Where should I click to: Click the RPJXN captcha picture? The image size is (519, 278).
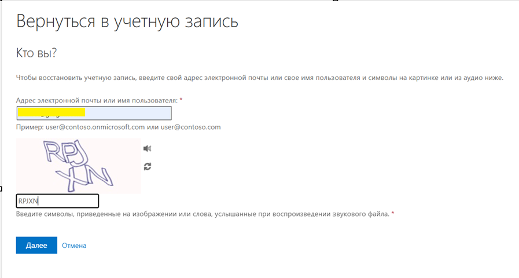(79, 166)
